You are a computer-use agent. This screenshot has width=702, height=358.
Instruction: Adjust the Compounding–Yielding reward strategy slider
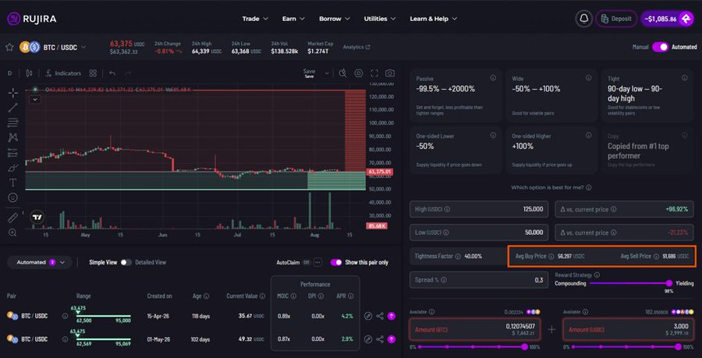tap(629, 283)
